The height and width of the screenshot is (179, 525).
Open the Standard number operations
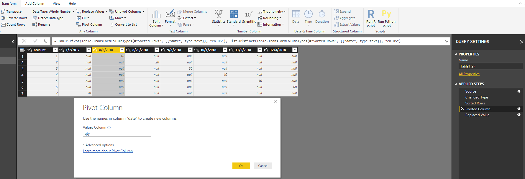[234, 18]
